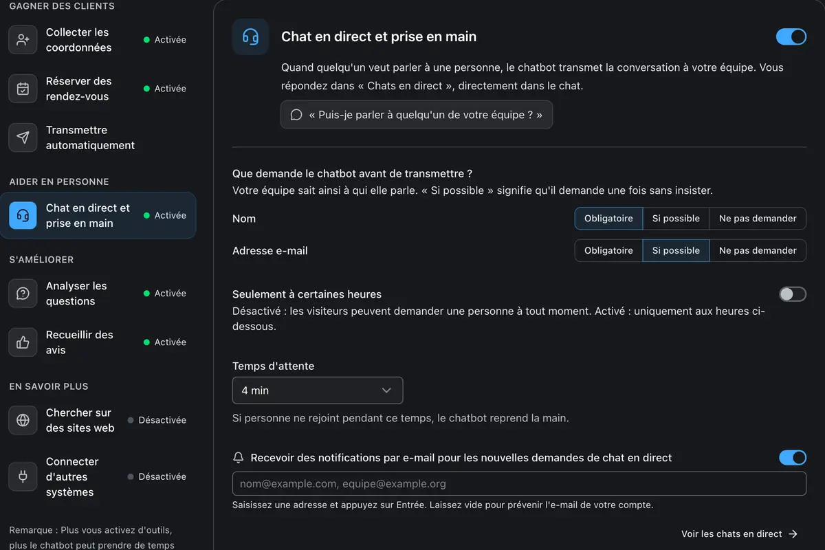Click the notification email address field
This screenshot has height=550, width=825.
(x=519, y=484)
